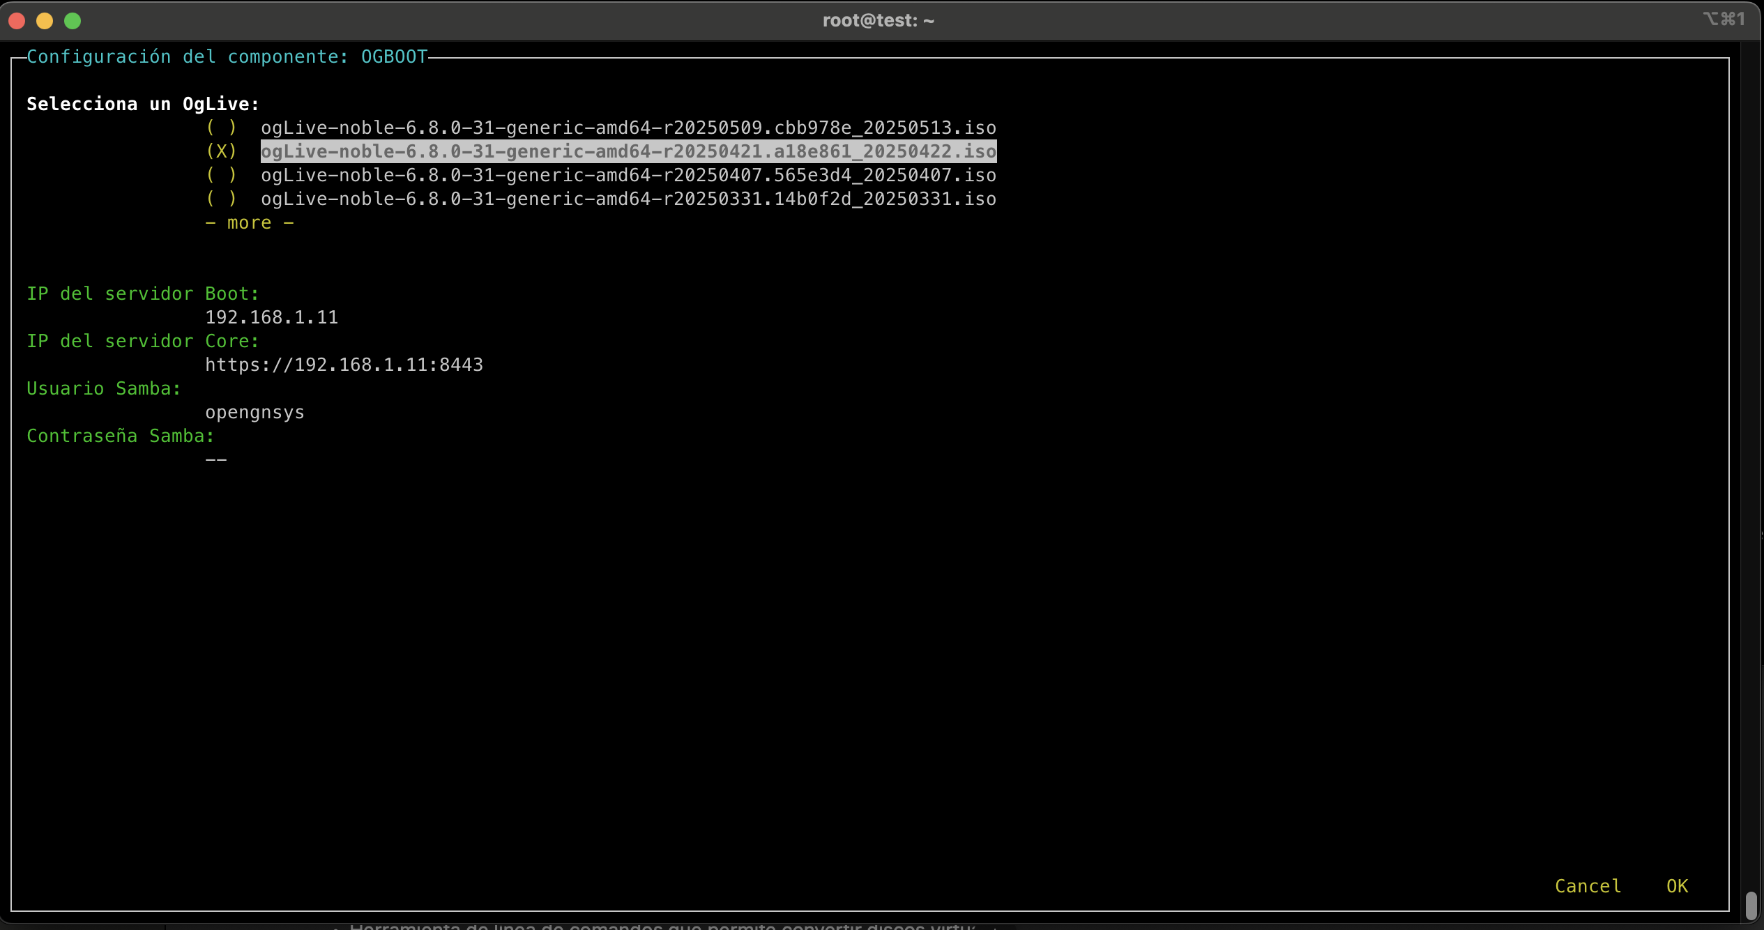The image size is (1764, 930).
Task: Click the Core server URL field
Action: [344, 365]
